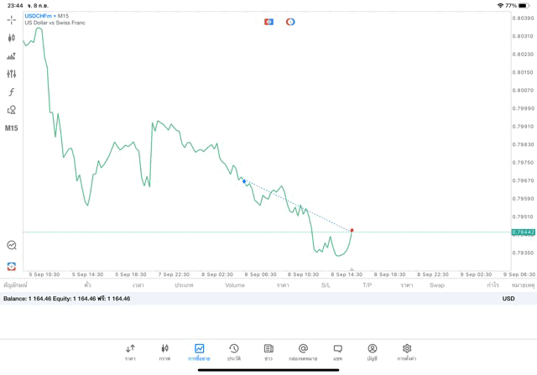Tap the flag icon at chart top

click(268, 22)
